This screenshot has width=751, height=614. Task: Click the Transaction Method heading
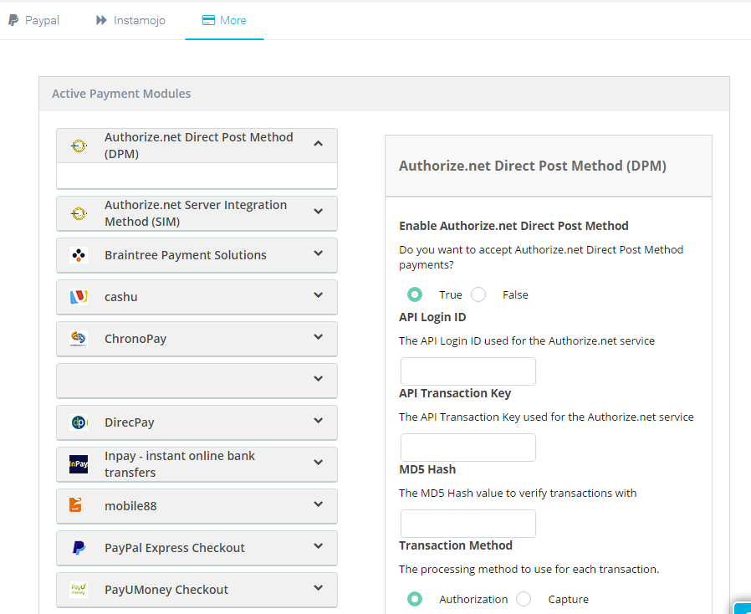(456, 545)
